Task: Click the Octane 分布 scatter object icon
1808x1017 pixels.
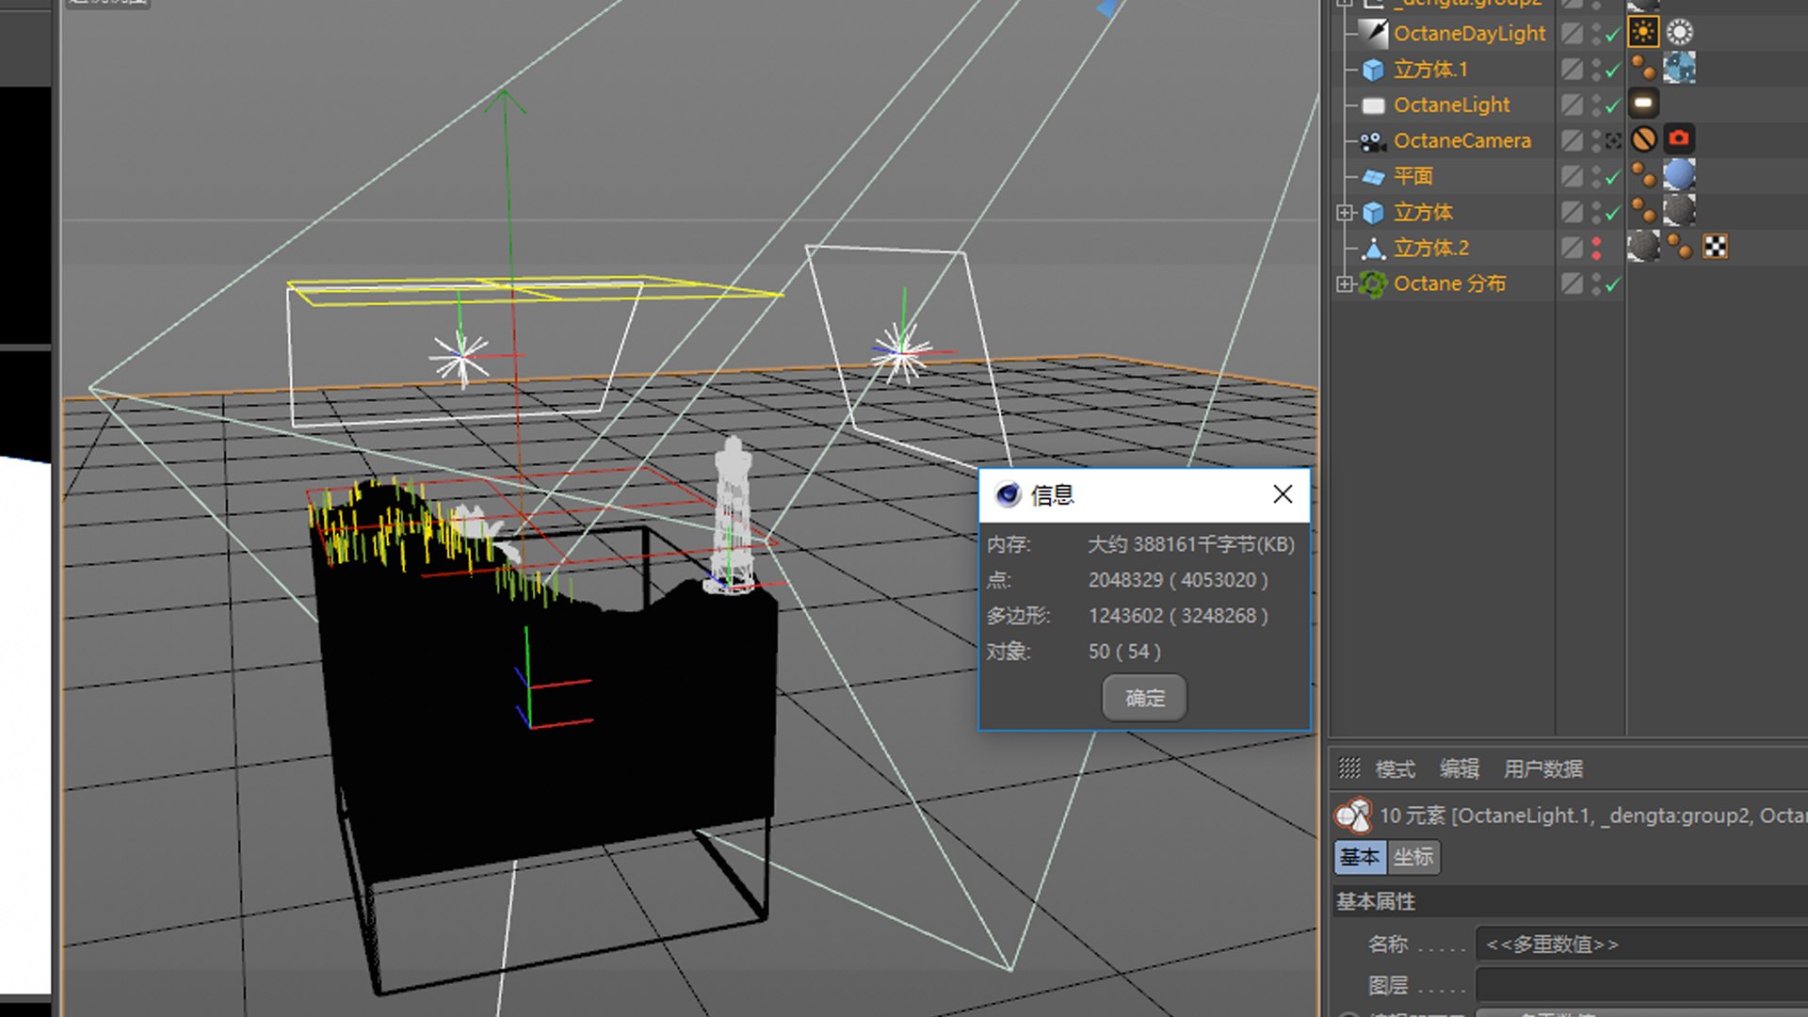Action: click(x=1373, y=283)
